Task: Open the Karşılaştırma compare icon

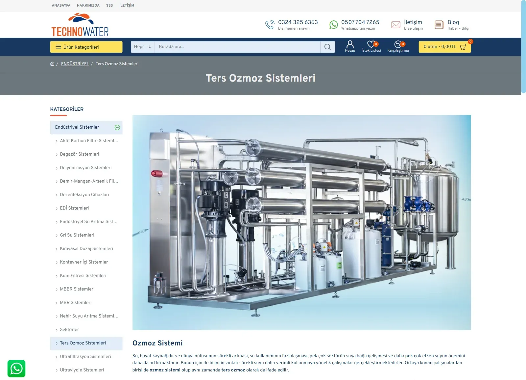Action: [x=398, y=46]
